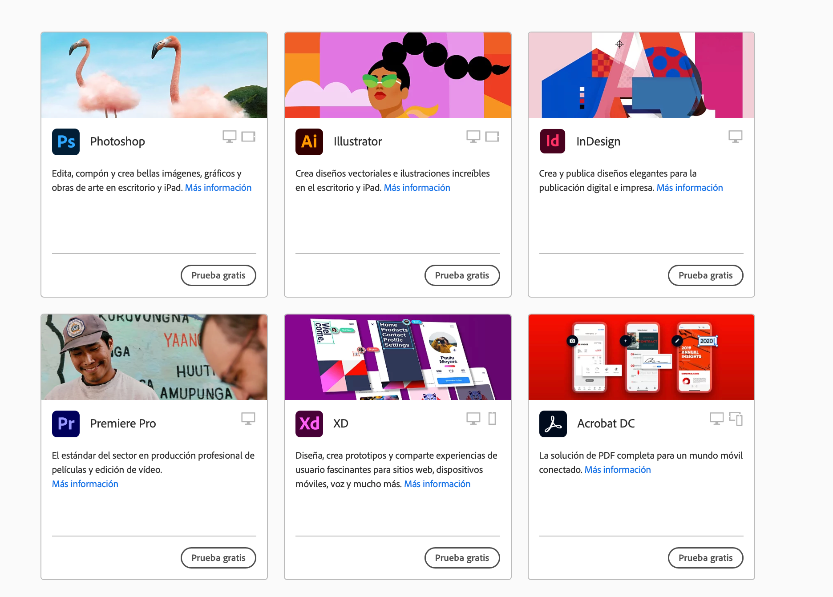This screenshot has height=597, width=833.
Task: Click Illustrator's desktop platform icon
Action: pyautogui.click(x=473, y=137)
